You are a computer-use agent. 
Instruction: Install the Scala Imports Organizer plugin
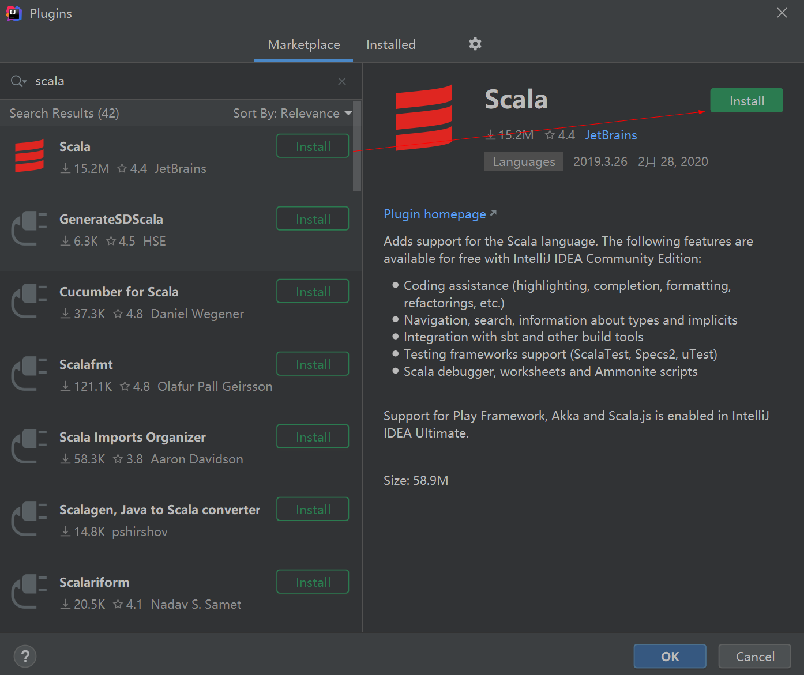pyautogui.click(x=313, y=436)
